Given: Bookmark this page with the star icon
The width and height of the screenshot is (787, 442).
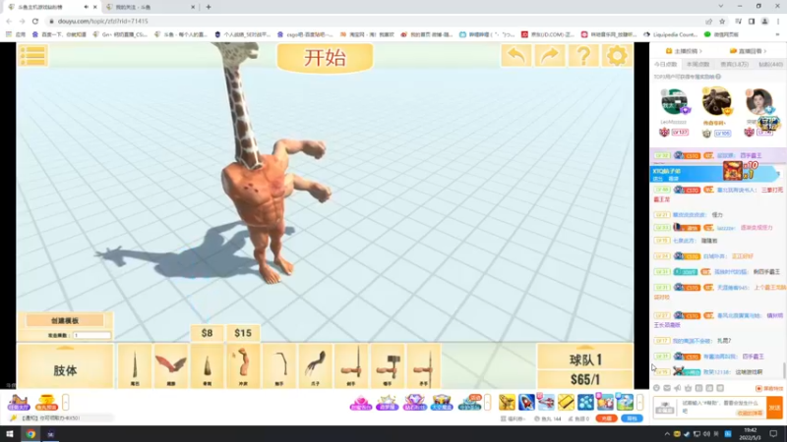Looking at the screenshot, I should coord(722,21).
